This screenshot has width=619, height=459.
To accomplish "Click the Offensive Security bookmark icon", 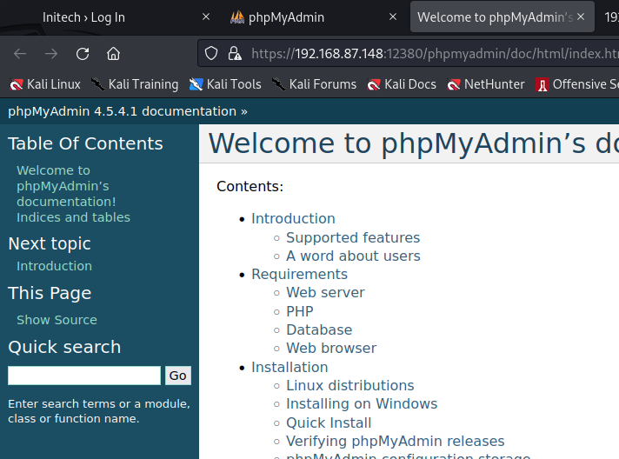I will [x=542, y=84].
